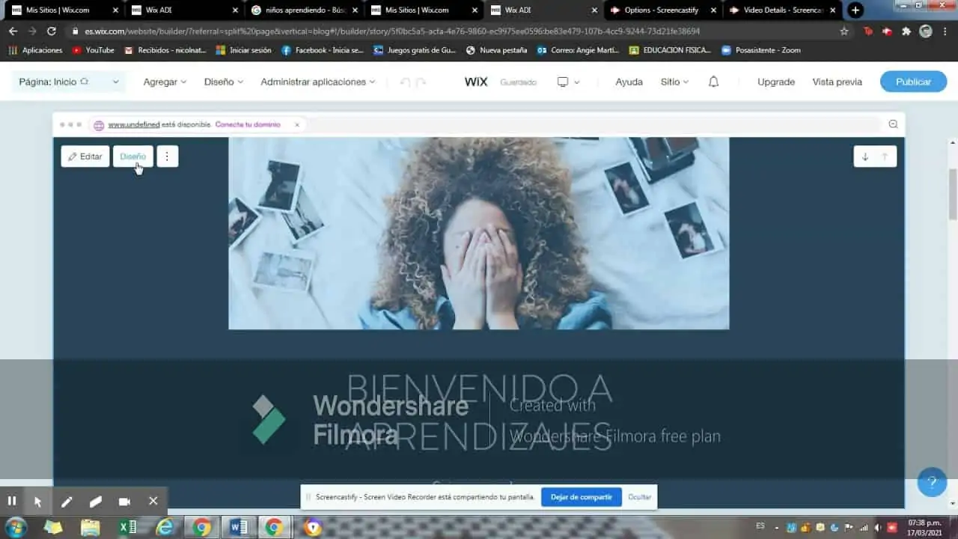Screen dimensions: 958x539
Task: Pause the Screencastify recording
Action: (x=12, y=501)
